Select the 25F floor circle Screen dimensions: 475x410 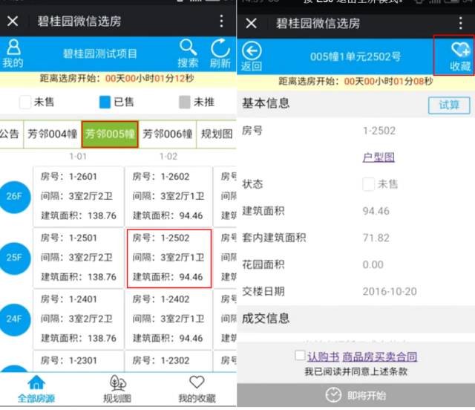[14, 258]
